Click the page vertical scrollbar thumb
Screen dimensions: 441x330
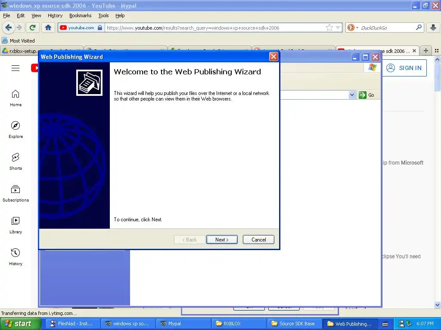click(x=437, y=76)
